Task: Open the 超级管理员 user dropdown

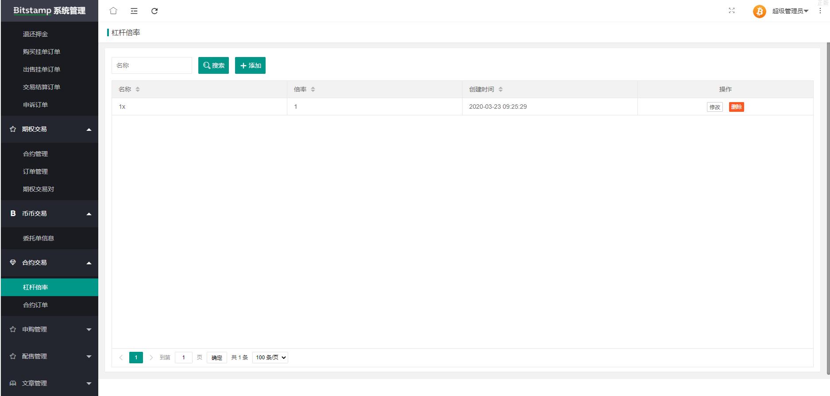Action: (x=790, y=11)
